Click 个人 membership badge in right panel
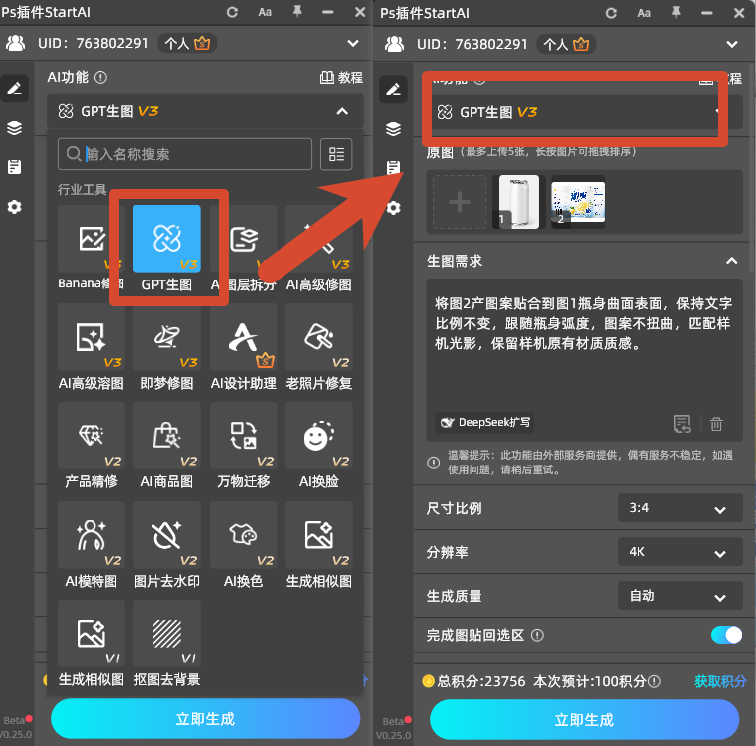This screenshot has height=746, width=756. tap(566, 45)
